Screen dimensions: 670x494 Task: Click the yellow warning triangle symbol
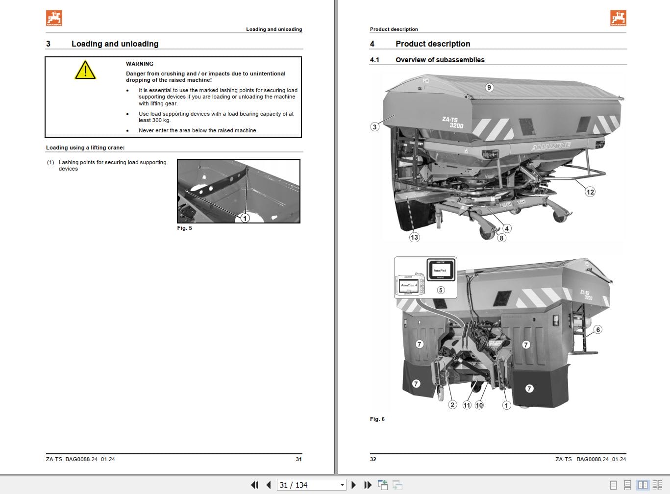coord(85,70)
